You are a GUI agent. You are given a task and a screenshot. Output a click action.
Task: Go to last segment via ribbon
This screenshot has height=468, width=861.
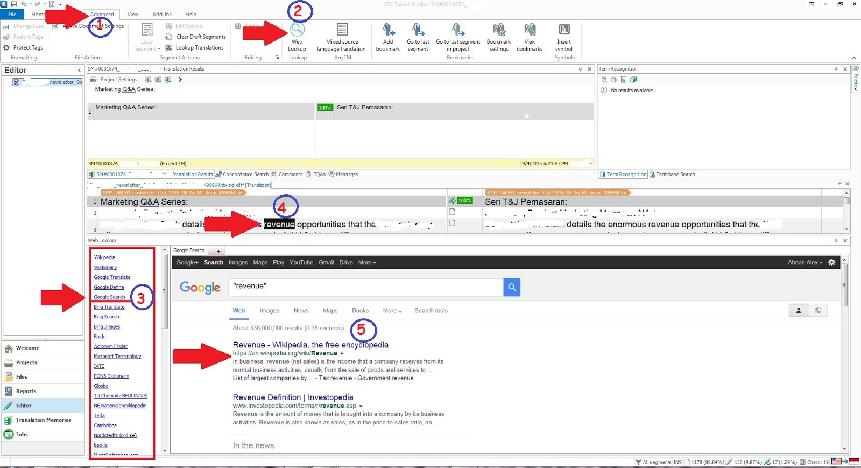pos(418,38)
